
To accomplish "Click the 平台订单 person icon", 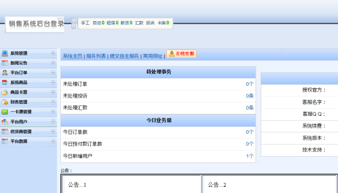I will point(5,73).
